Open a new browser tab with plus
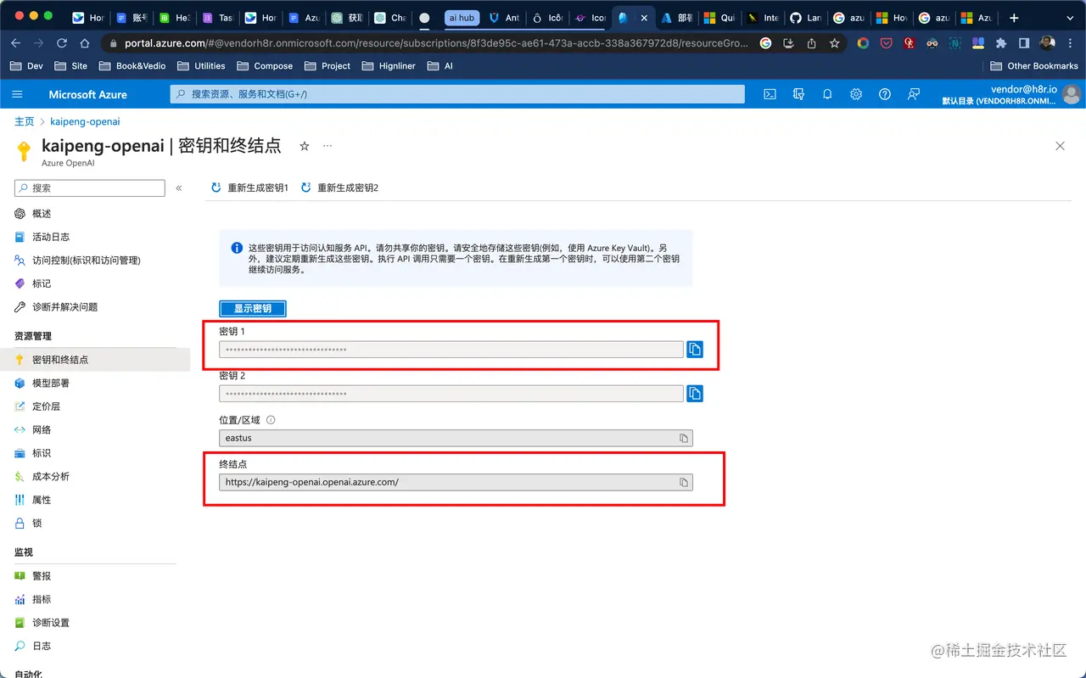Image resolution: width=1086 pixels, height=678 pixels. coord(1014,18)
